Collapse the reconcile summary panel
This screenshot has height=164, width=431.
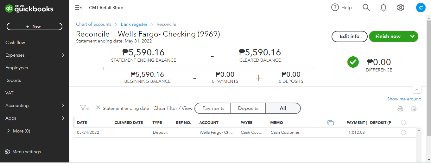417,90
